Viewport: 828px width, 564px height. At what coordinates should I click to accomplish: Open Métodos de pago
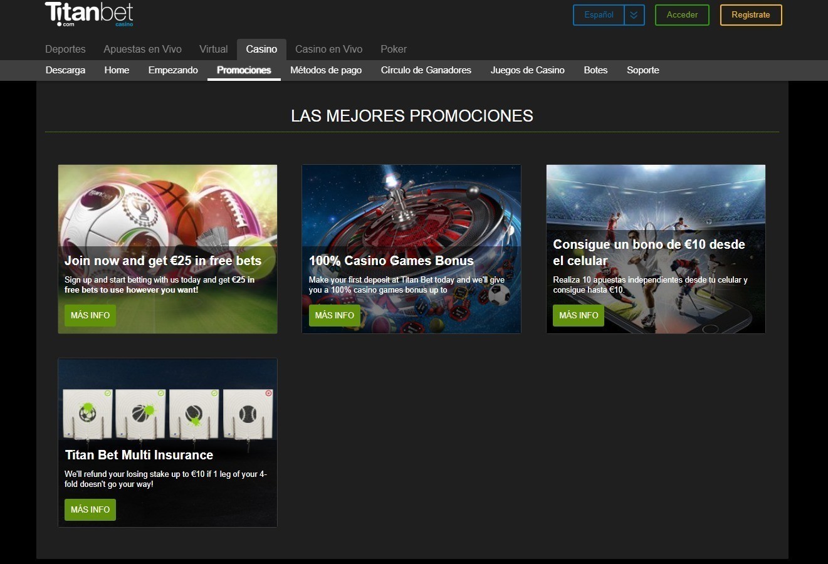[326, 70]
